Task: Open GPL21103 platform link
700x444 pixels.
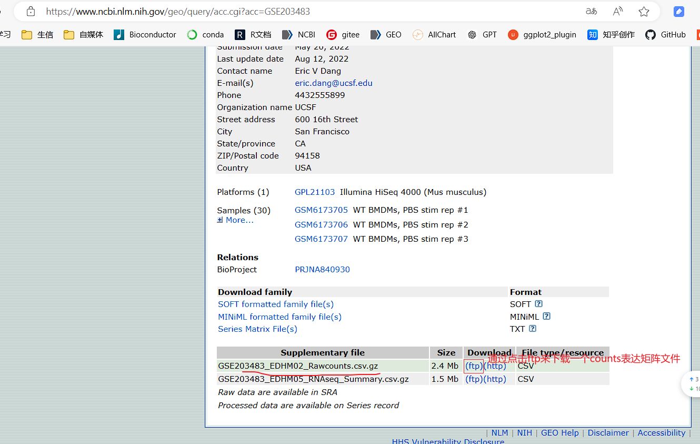Action: 315,192
